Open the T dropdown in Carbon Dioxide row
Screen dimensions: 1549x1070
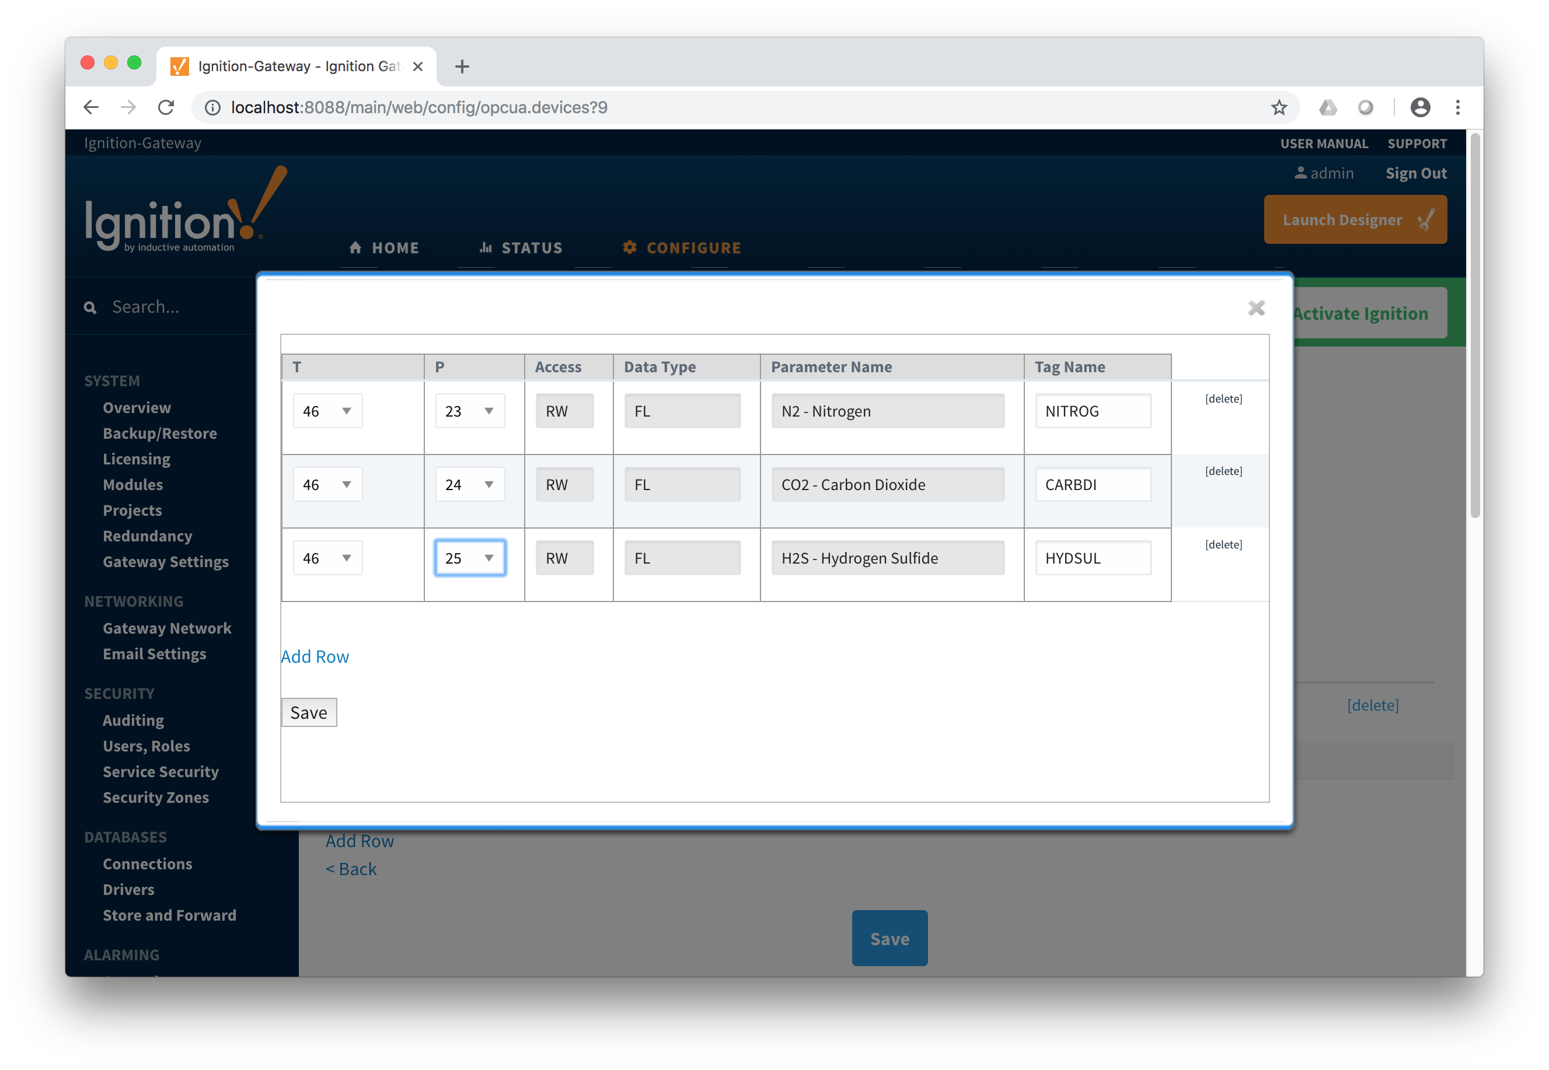pyautogui.click(x=327, y=484)
